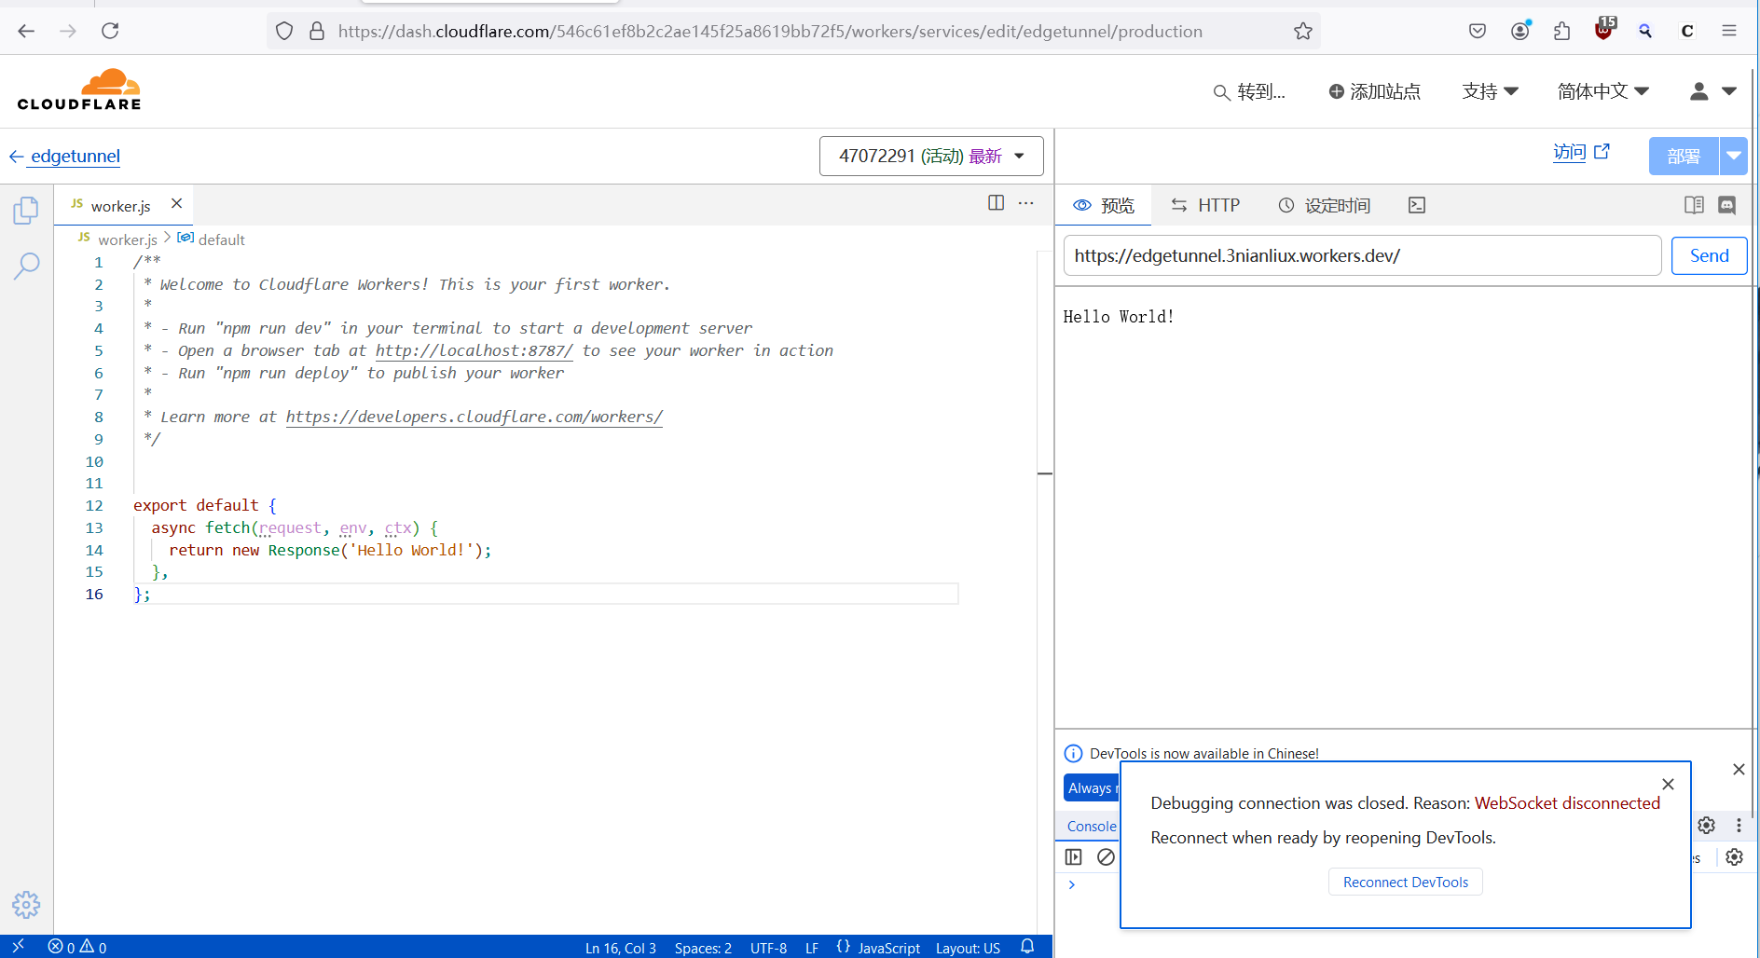Open the 简体中文 language dropdown
The height and width of the screenshot is (958, 1760).
click(x=1603, y=91)
